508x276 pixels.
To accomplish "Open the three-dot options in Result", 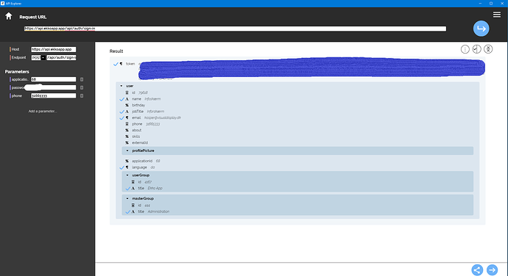I will coord(465,49).
